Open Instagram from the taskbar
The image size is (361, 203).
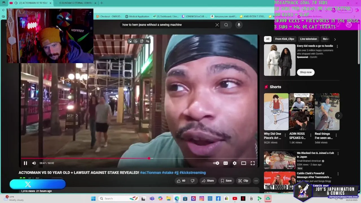point(202,198)
